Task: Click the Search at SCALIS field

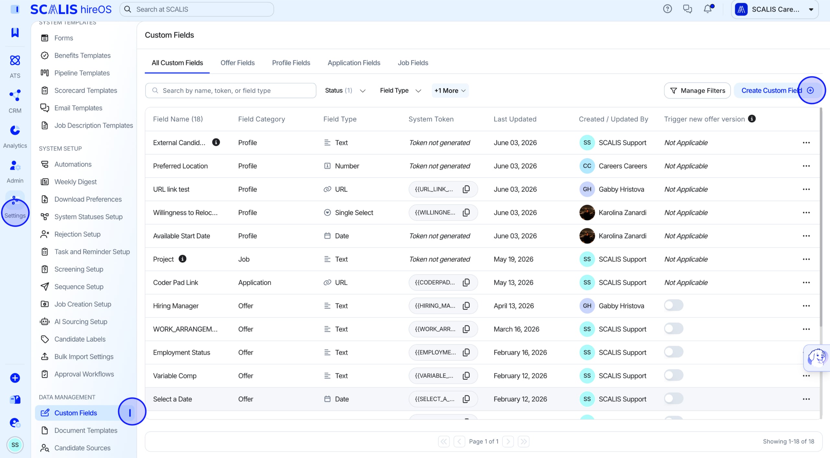Action: 197,9
